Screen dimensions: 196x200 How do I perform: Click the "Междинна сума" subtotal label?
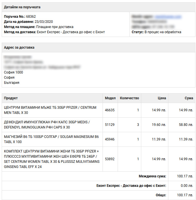click(152, 176)
